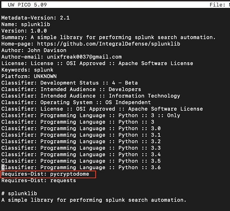Click the 'Version: 1.0.0' line

coord(24,31)
